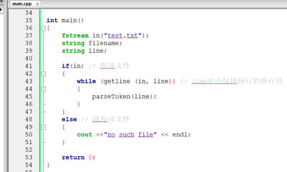Click the 'parseToken' call on line 45

coord(111,96)
